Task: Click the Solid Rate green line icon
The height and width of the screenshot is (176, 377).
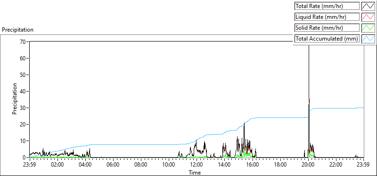Action: pos(368,28)
